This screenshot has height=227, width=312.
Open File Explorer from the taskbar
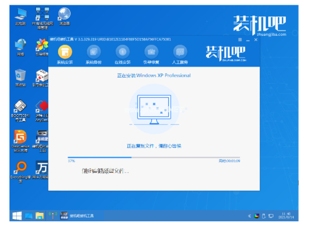pos(39,216)
